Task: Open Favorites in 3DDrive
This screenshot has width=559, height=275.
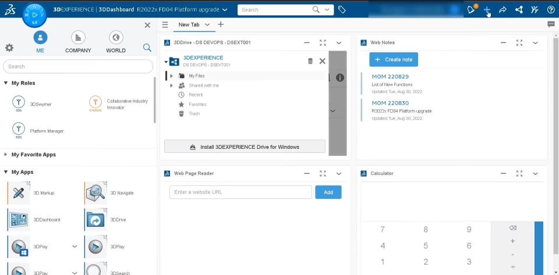Action: point(197,104)
